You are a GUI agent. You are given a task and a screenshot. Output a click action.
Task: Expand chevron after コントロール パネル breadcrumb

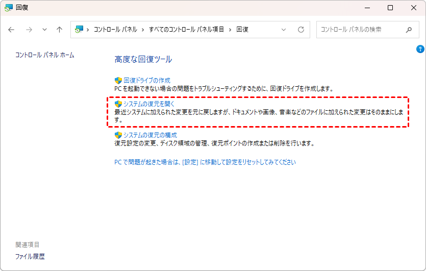click(x=143, y=30)
